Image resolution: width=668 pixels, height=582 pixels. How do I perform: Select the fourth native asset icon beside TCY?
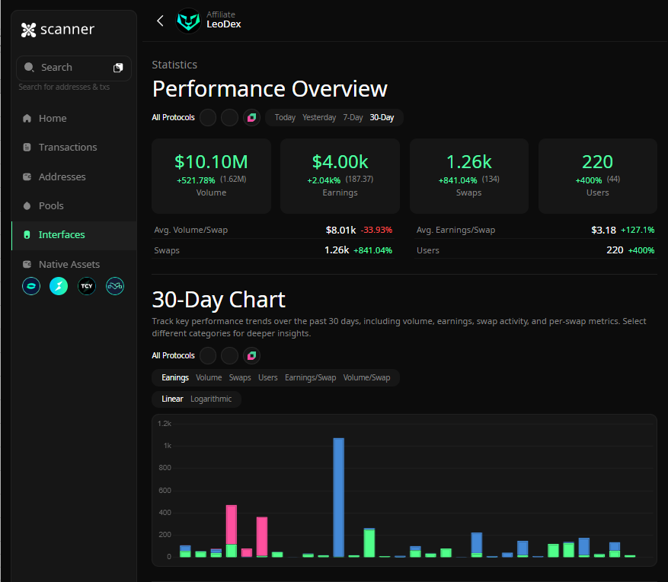(x=115, y=286)
